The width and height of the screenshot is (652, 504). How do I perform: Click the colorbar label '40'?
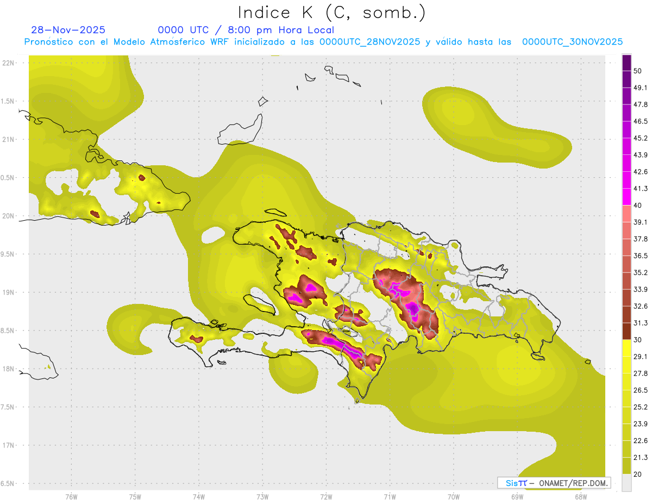tap(638, 206)
